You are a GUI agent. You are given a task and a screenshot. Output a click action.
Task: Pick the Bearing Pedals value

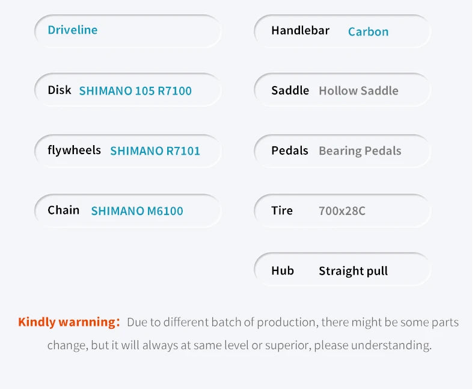tap(360, 151)
